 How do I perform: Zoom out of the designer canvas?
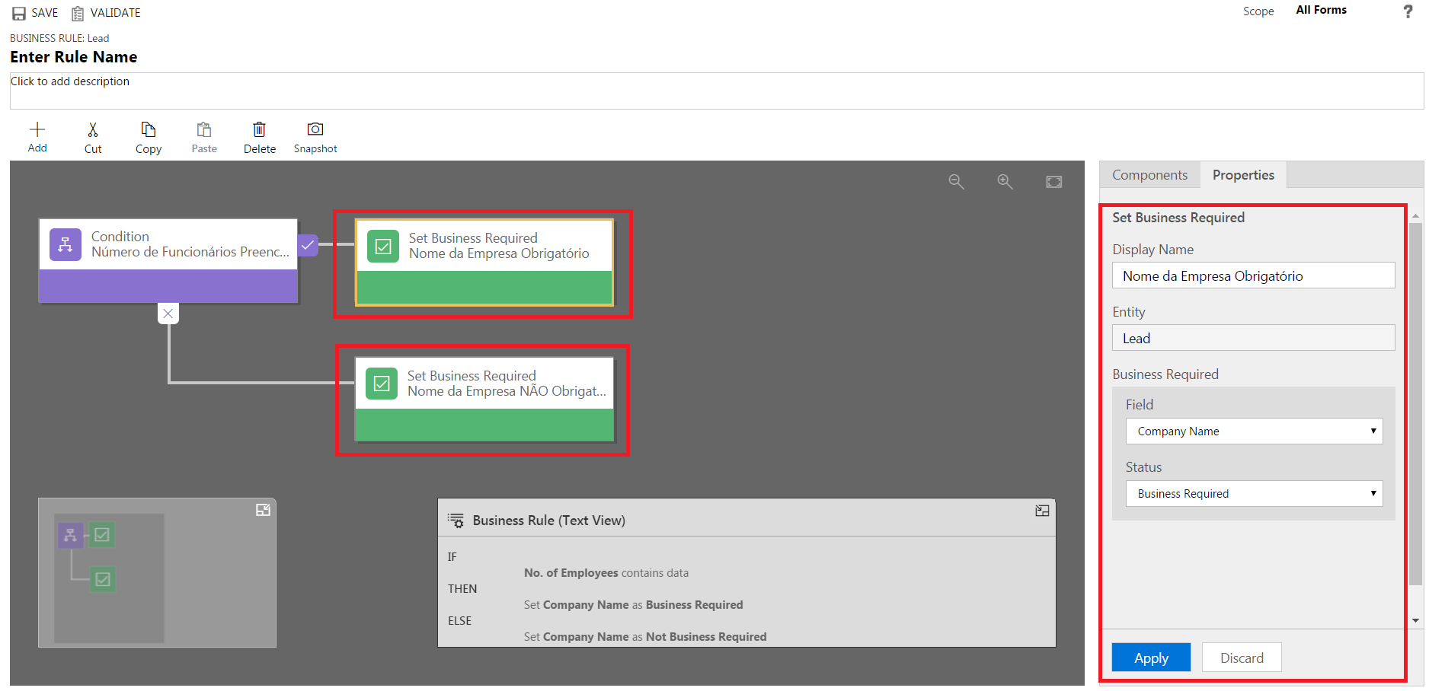click(x=956, y=182)
